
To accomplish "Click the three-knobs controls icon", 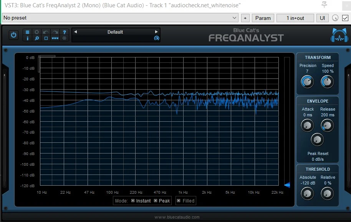I will (55, 38).
